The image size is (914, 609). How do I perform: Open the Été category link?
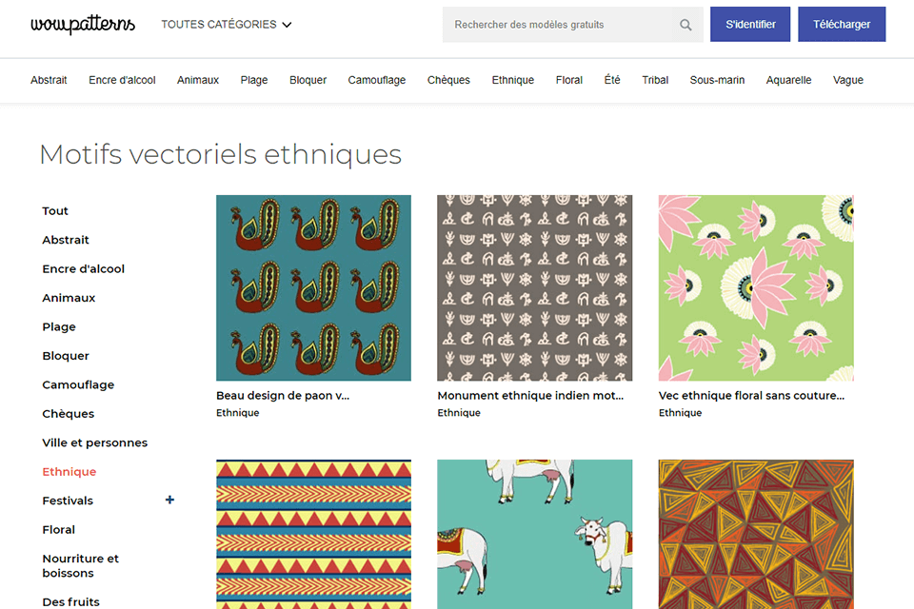[612, 80]
